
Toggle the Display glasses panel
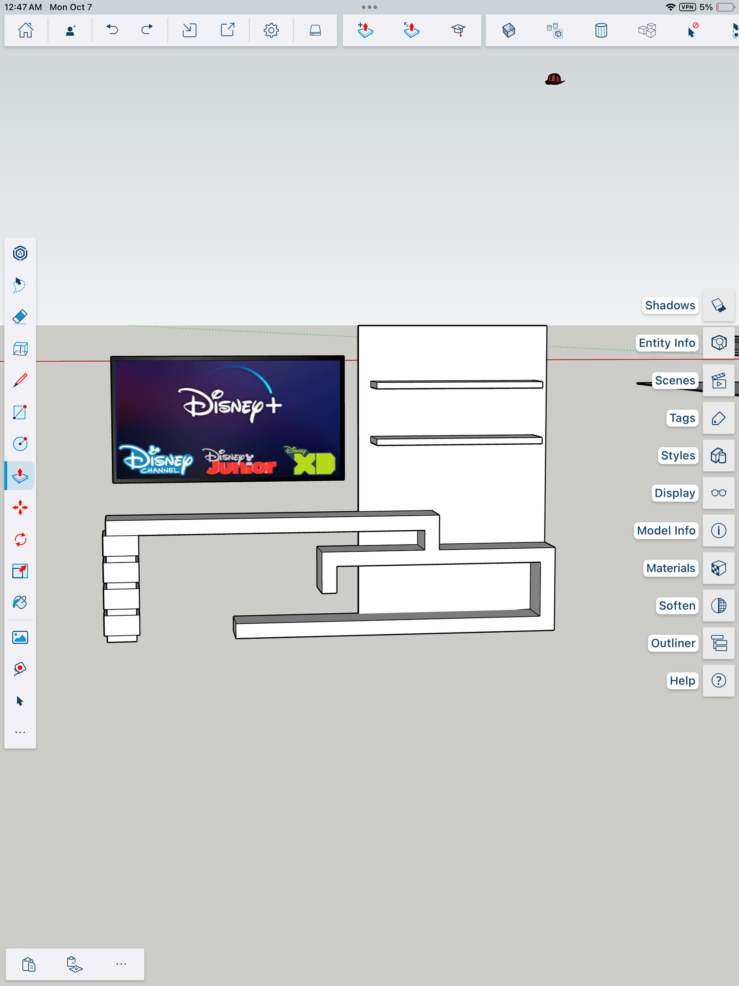pos(718,493)
